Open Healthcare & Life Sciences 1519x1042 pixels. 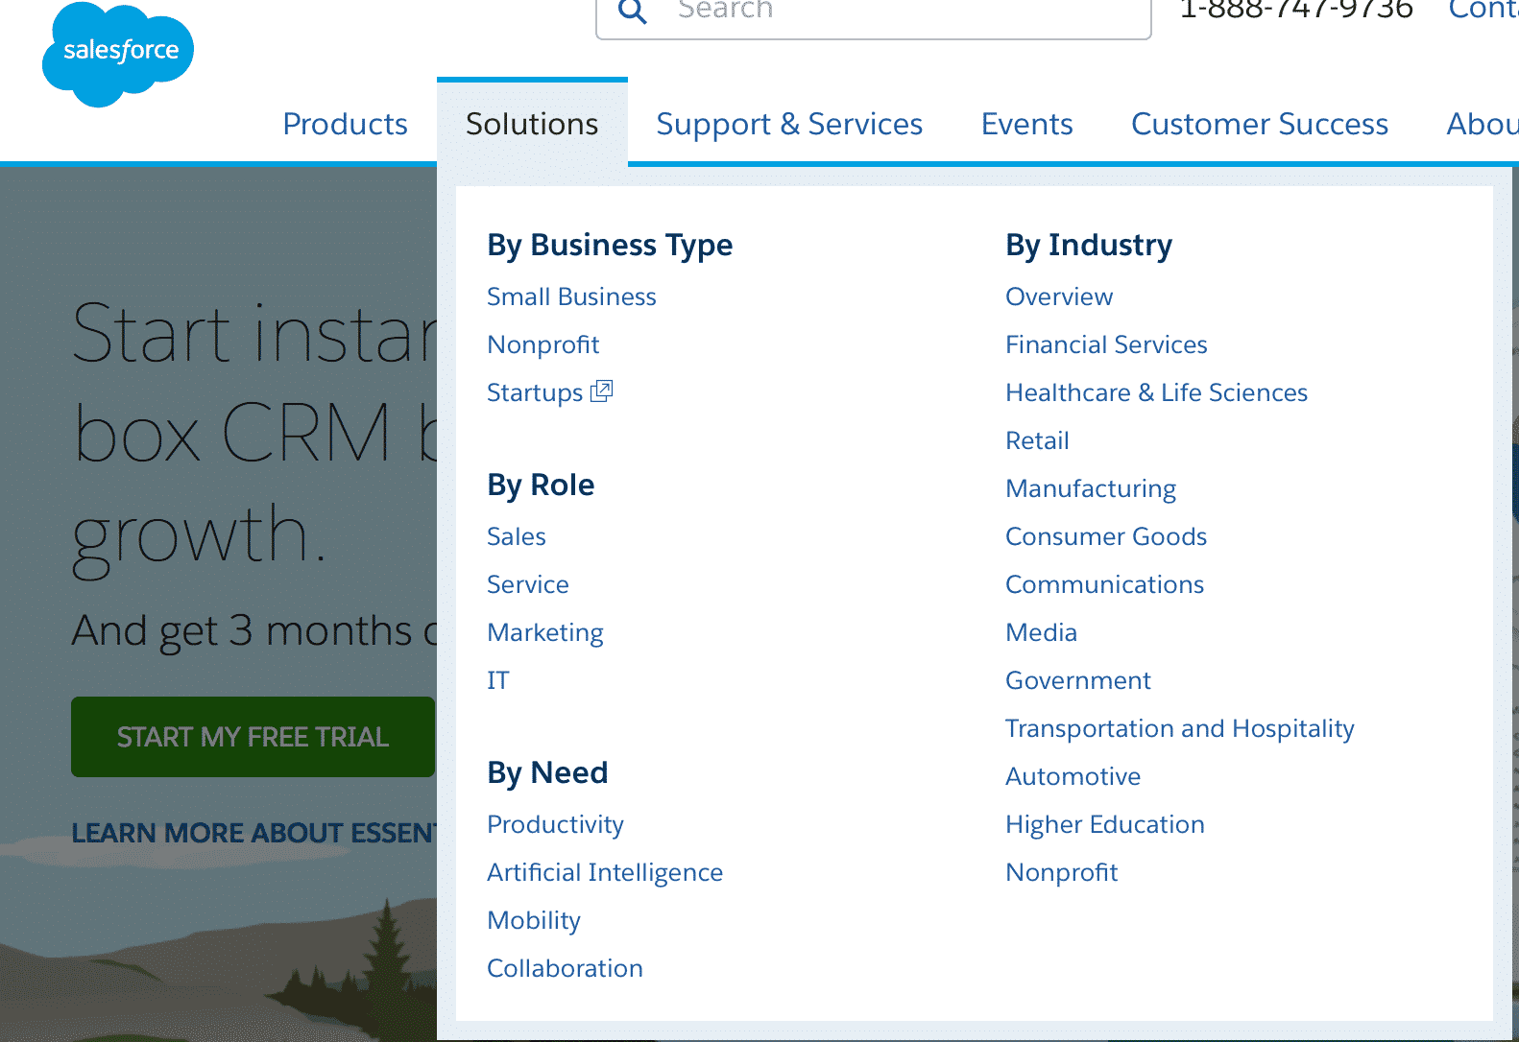(x=1156, y=392)
